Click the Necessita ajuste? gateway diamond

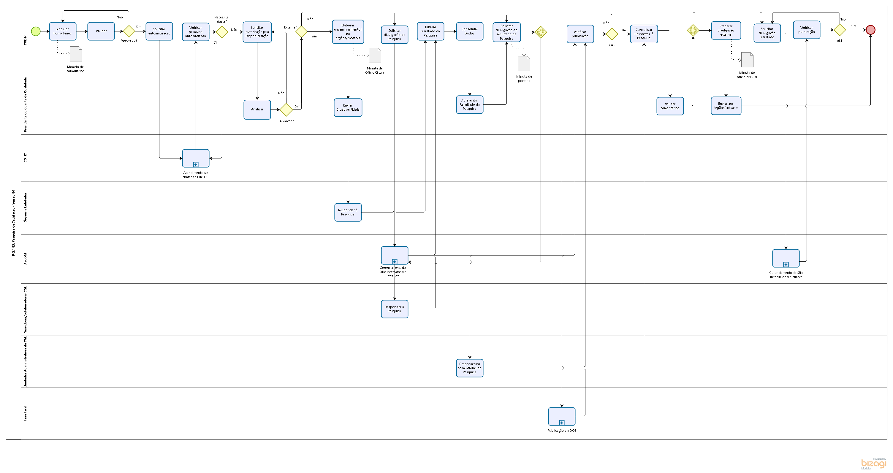(222, 32)
